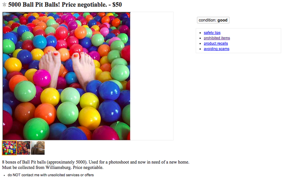This screenshot has width=283, height=180.
Task: Click the 'Must be collected from Williamsburg' line
Action: (x=53, y=167)
